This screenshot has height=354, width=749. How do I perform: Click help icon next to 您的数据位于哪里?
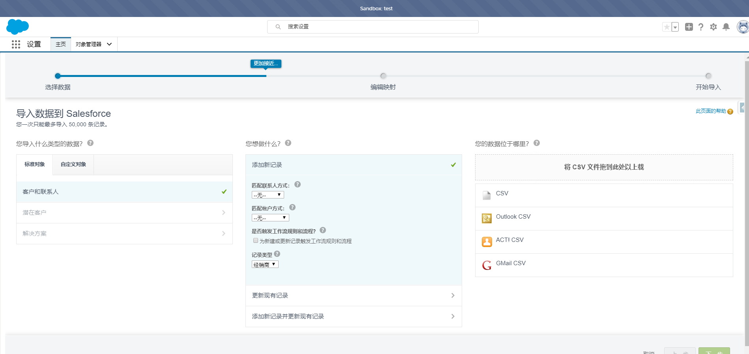tap(537, 143)
